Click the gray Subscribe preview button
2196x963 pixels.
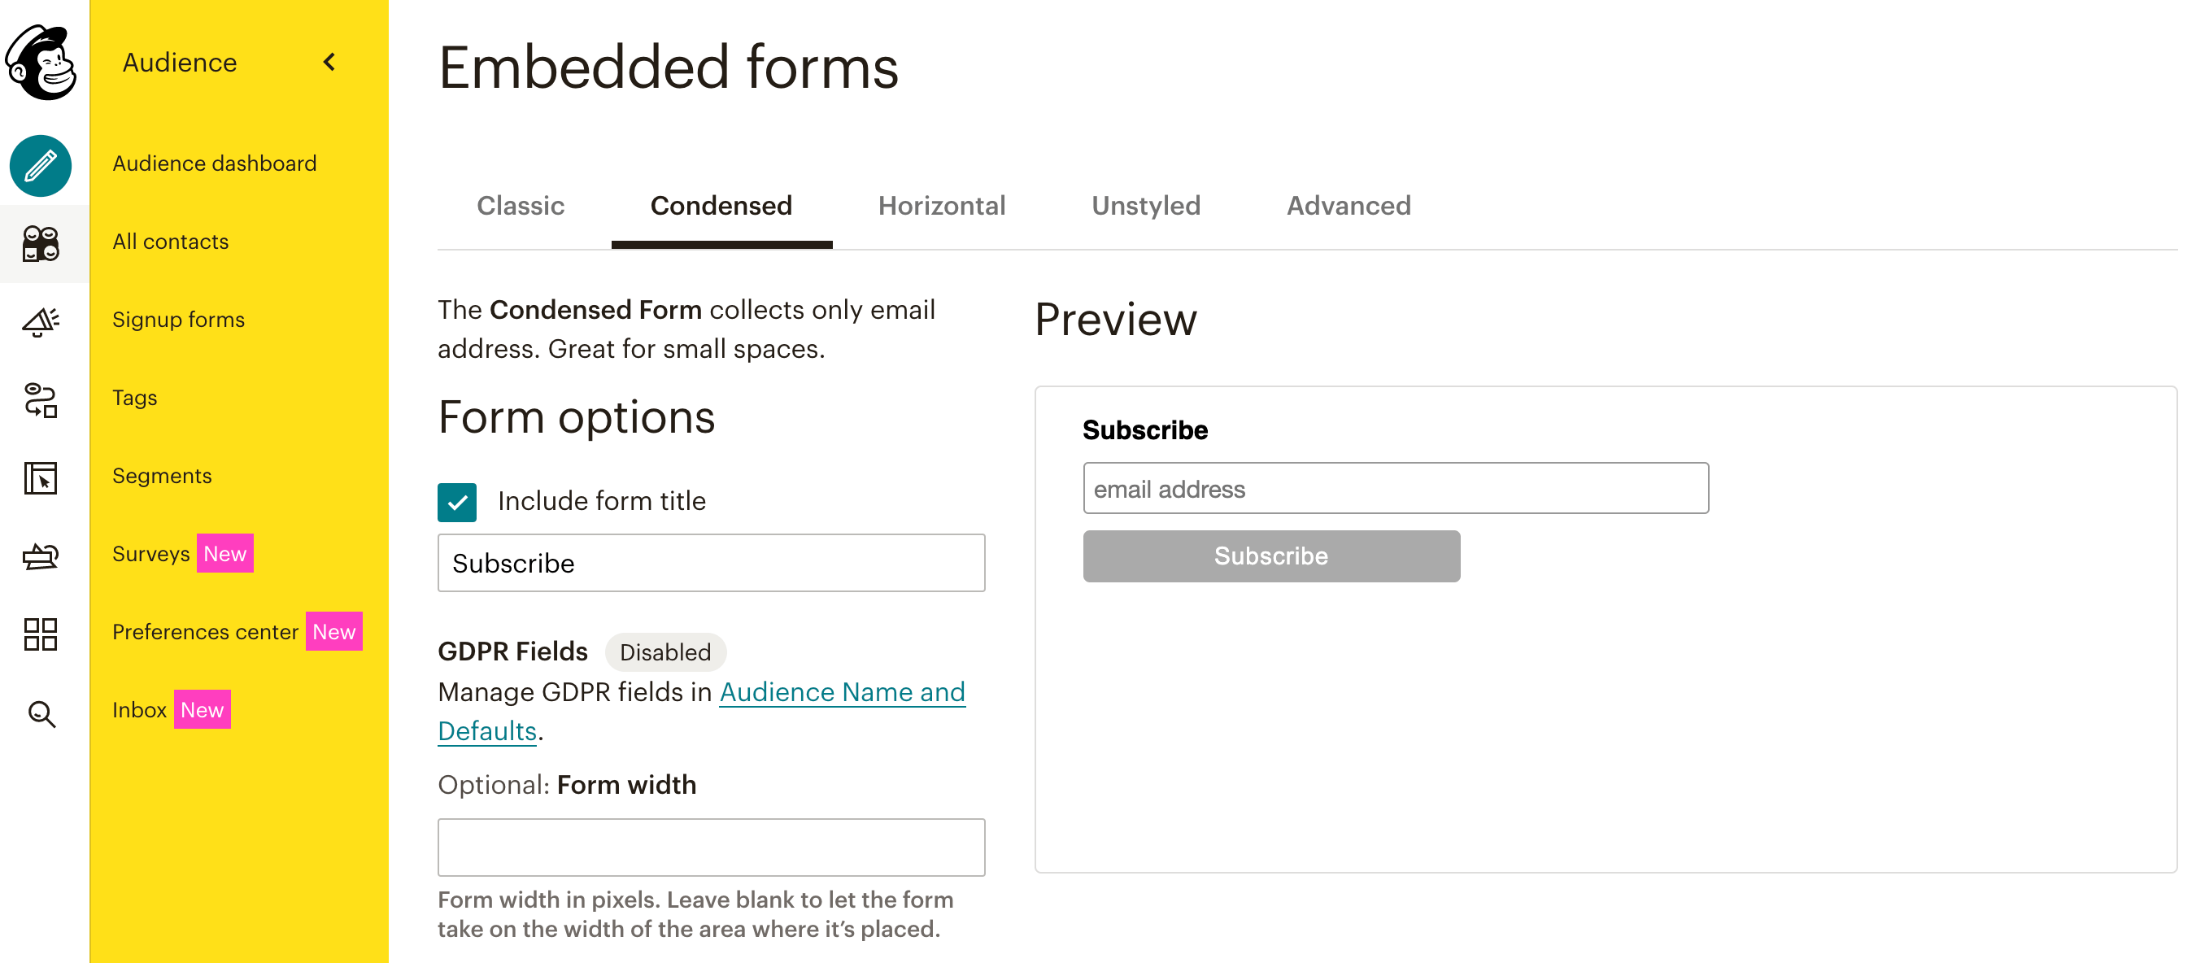(1270, 556)
